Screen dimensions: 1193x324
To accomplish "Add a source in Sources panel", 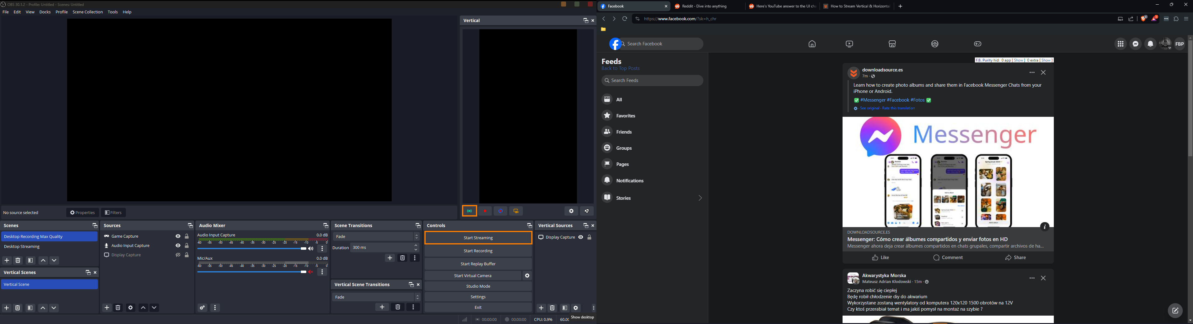I will click(x=107, y=308).
